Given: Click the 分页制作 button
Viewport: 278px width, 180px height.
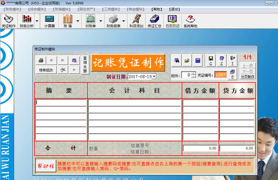Looking at the screenshot, I should (248, 77).
